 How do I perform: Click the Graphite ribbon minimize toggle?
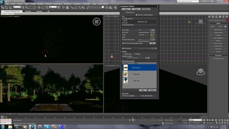click(48, 11)
